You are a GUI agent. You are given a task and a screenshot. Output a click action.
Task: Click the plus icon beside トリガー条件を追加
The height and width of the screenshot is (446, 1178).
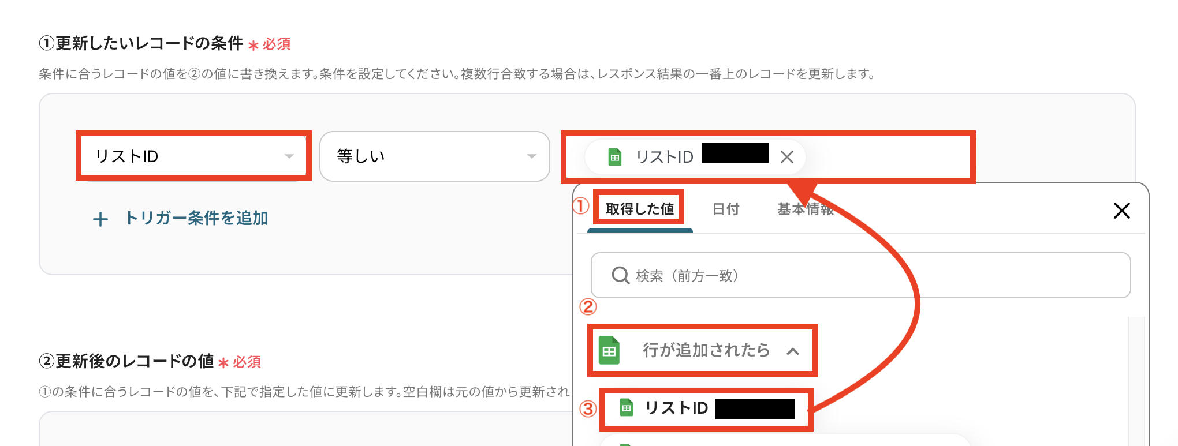(100, 219)
